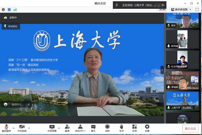Enter full screen mode icon
The height and width of the screenshot is (135, 202).
click(x=197, y=10)
